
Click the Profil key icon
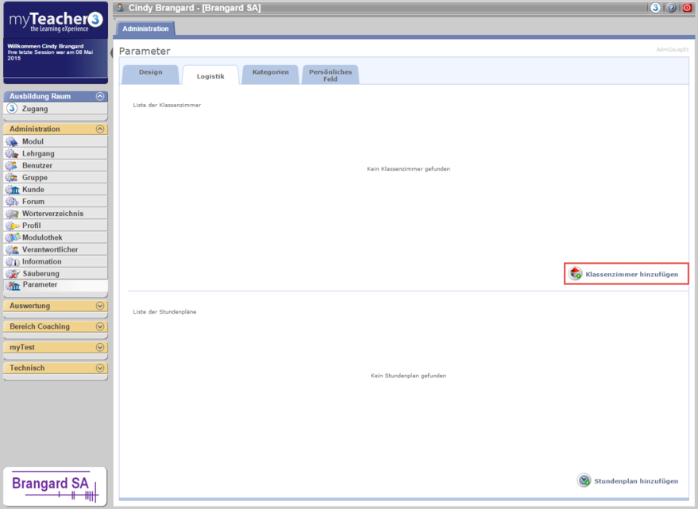click(x=12, y=226)
